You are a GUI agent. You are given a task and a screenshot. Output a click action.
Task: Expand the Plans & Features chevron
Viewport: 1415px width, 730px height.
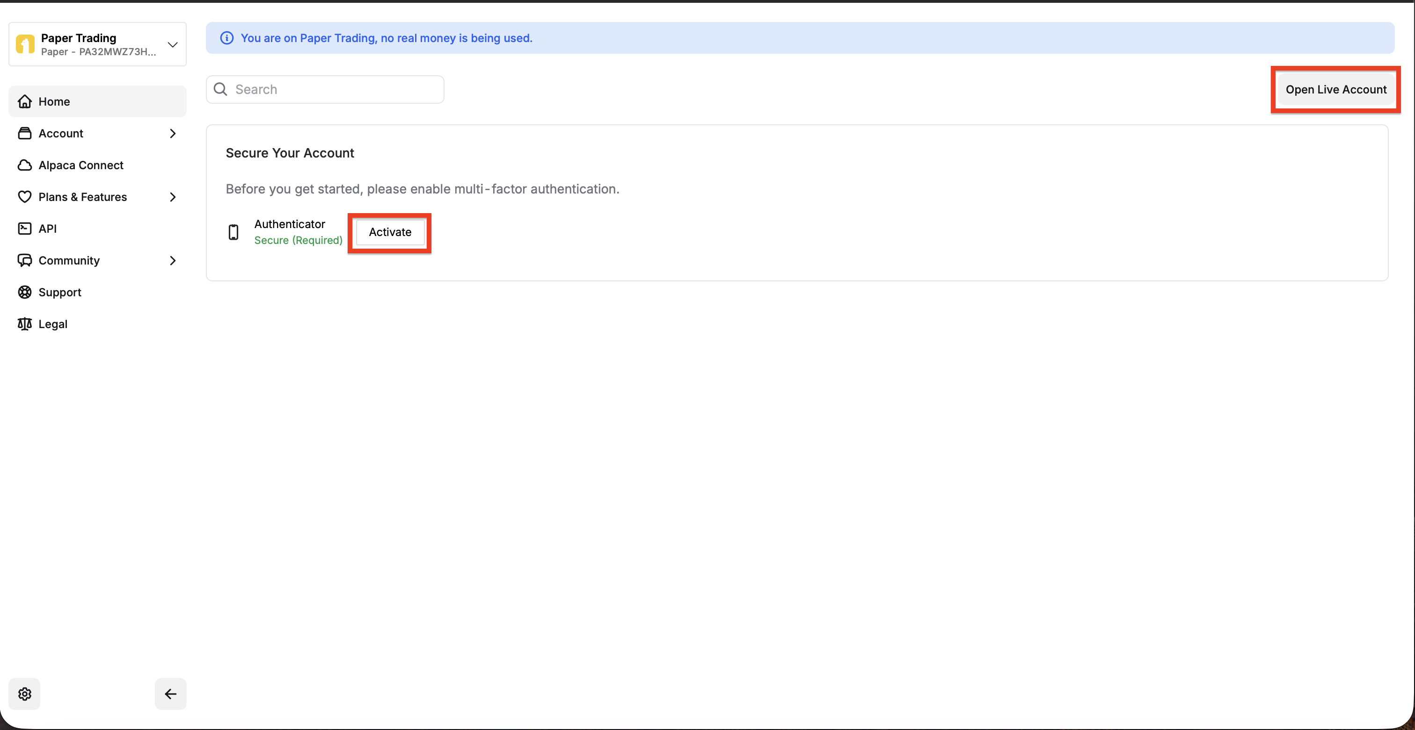coord(173,197)
